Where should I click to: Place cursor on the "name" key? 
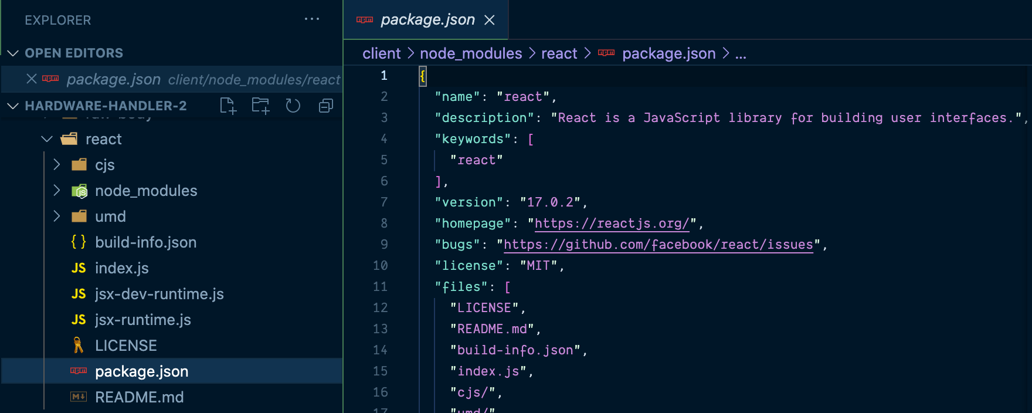pyautogui.click(x=457, y=97)
